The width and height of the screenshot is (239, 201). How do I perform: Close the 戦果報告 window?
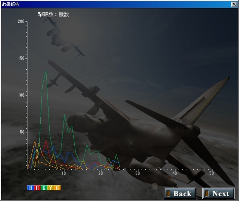click(x=234, y=4)
